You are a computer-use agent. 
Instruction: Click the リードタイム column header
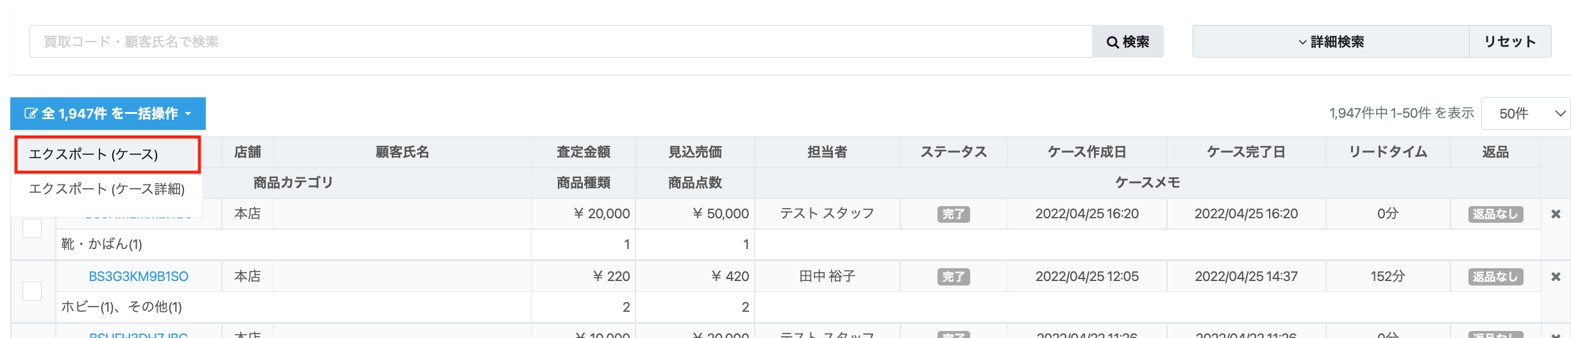1388,152
